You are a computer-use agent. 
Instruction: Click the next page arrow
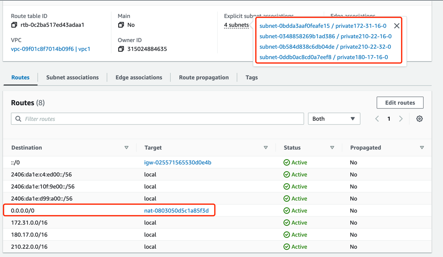click(x=401, y=118)
